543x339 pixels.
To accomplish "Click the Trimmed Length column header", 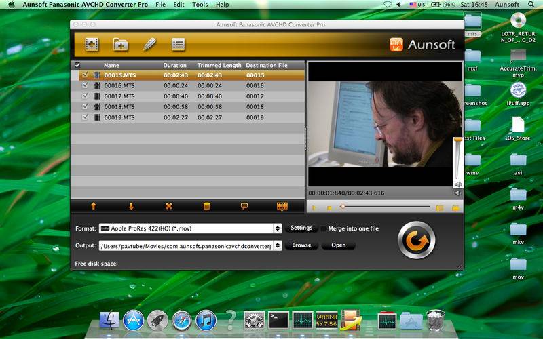I will pyautogui.click(x=219, y=65).
